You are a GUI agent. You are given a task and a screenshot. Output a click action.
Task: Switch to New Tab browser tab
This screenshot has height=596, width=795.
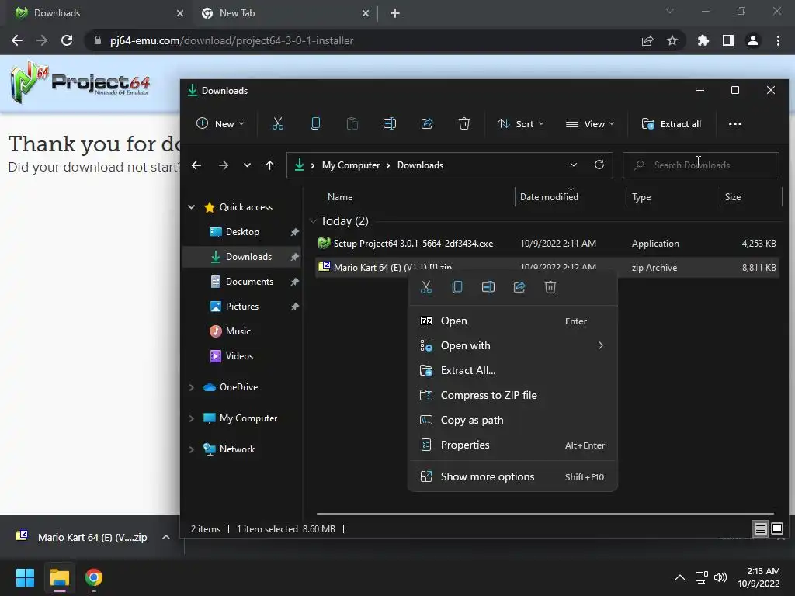[x=286, y=13]
